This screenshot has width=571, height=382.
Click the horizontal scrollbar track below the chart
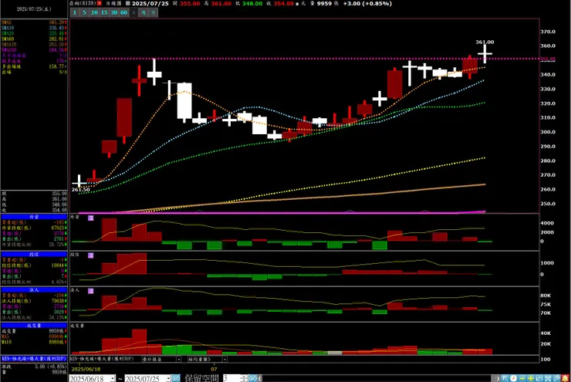click(377, 379)
